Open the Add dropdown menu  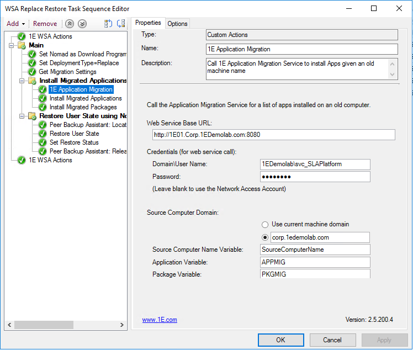[x=15, y=24]
